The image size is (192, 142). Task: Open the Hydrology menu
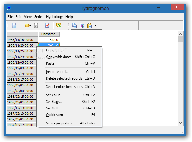[x=54, y=17]
